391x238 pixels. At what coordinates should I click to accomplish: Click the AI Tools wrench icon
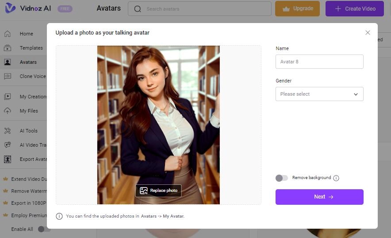click(x=8, y=131)
